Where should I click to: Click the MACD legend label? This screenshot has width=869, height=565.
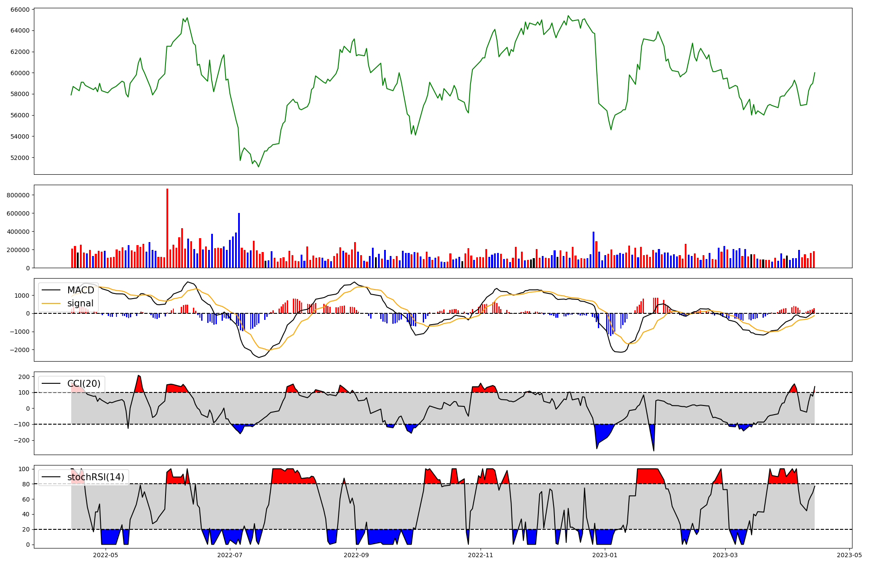point(80,290)
